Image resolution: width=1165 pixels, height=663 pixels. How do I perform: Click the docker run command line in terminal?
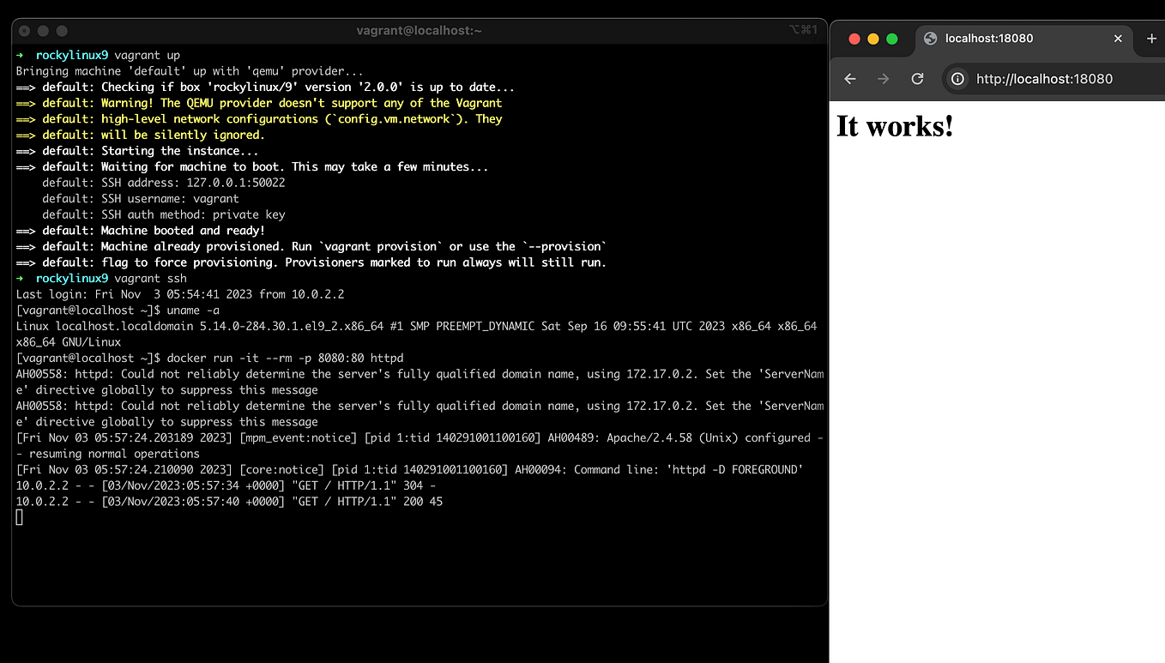tap(283, 358)
